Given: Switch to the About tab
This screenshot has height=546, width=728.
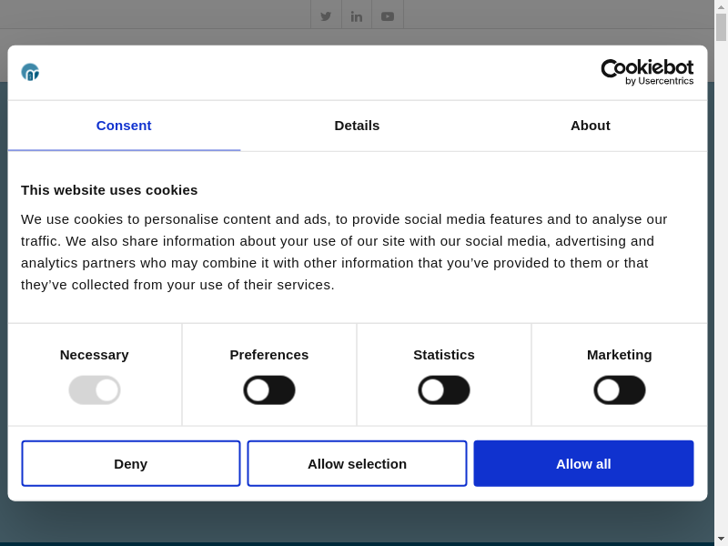Looking at the screenshot, I should point(590,126).
